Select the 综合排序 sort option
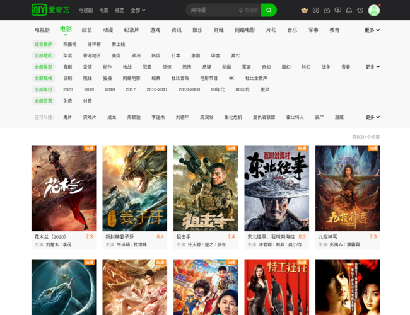 tap(43, 44)
